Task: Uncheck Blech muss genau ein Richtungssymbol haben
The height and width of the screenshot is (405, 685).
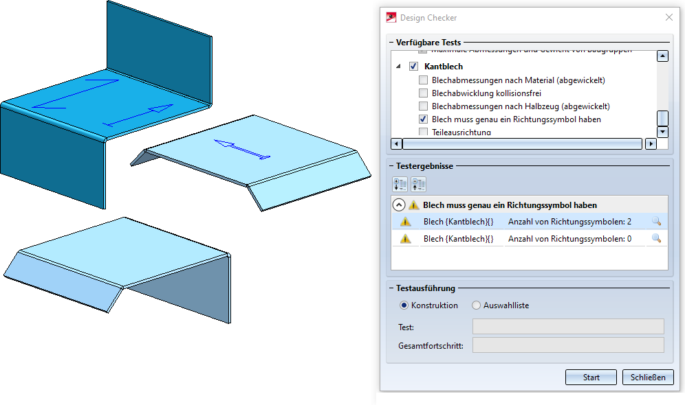Action: pyautogui.click(x=423, y=119)
